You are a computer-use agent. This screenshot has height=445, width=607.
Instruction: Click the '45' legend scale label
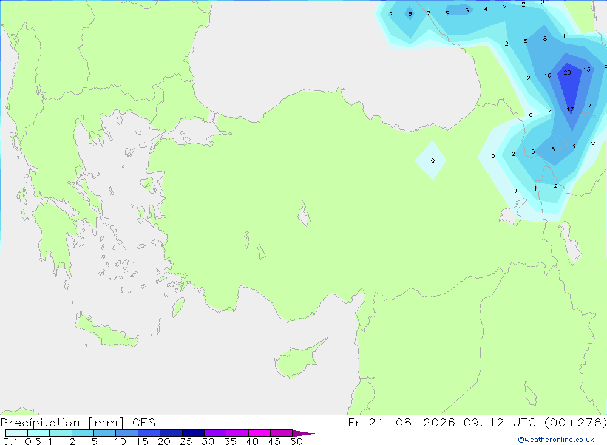pos(274,441)
